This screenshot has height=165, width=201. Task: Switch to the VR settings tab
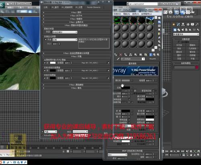[79, 7]
